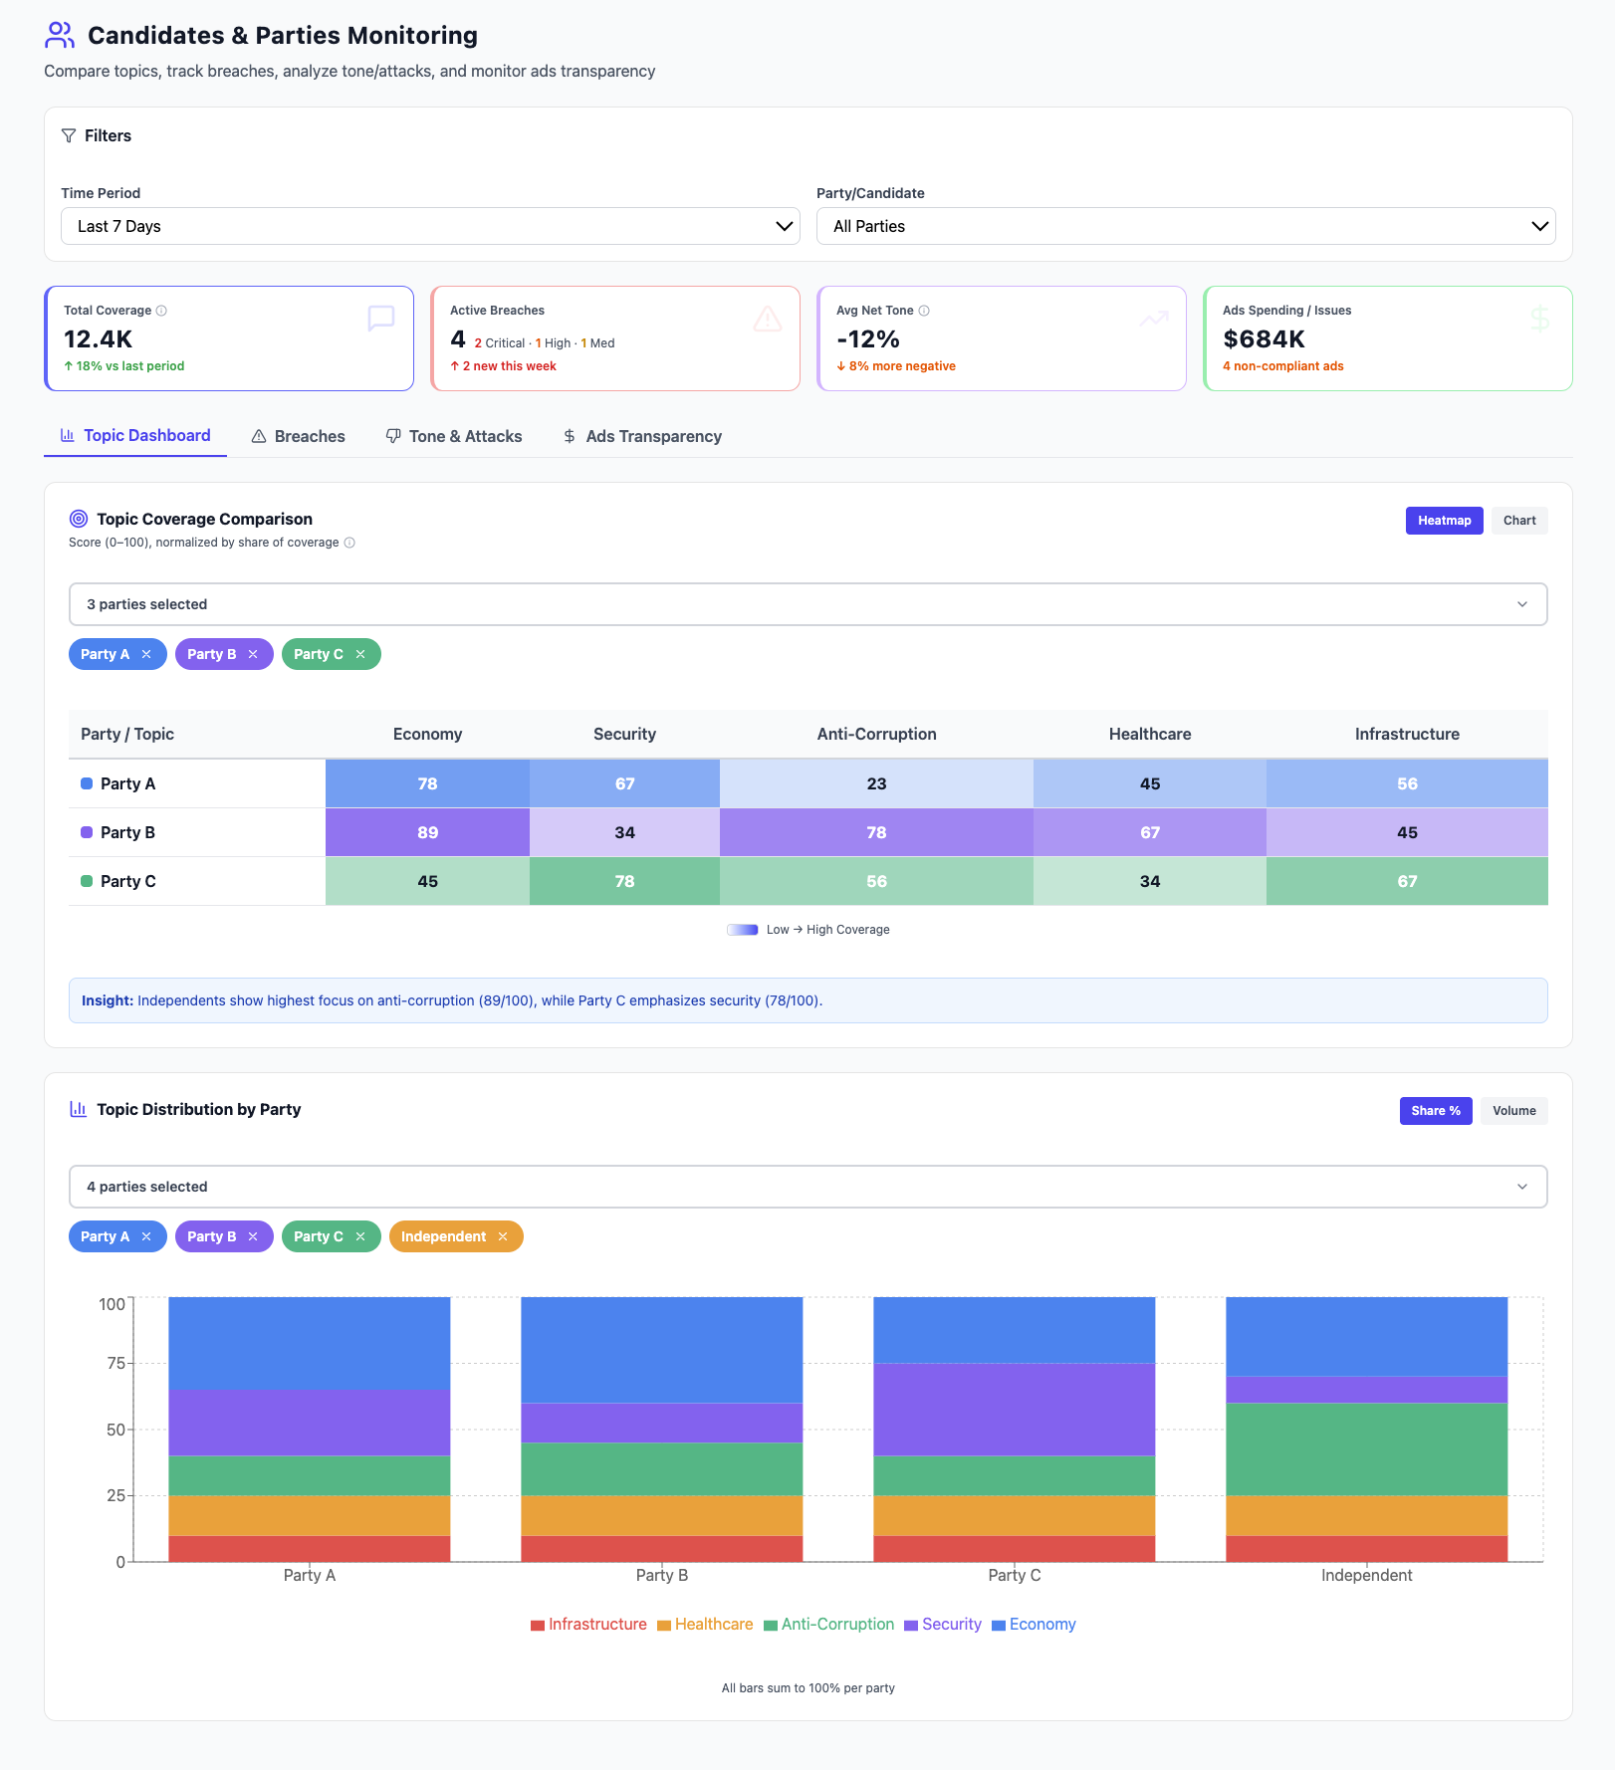Click the Avg Net Tone card
The image size is (1615, 1770).
pos(1002,338)
